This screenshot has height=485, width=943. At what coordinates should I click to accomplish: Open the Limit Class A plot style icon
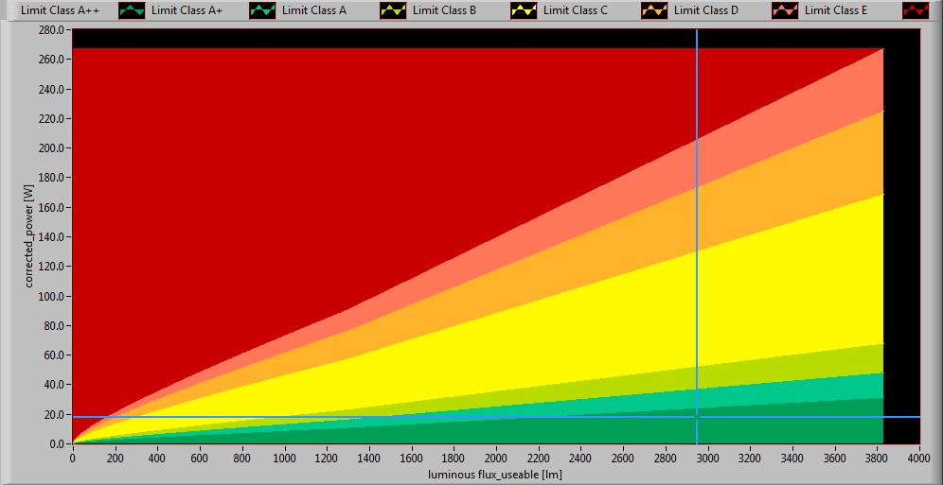(x=393, y=10)
